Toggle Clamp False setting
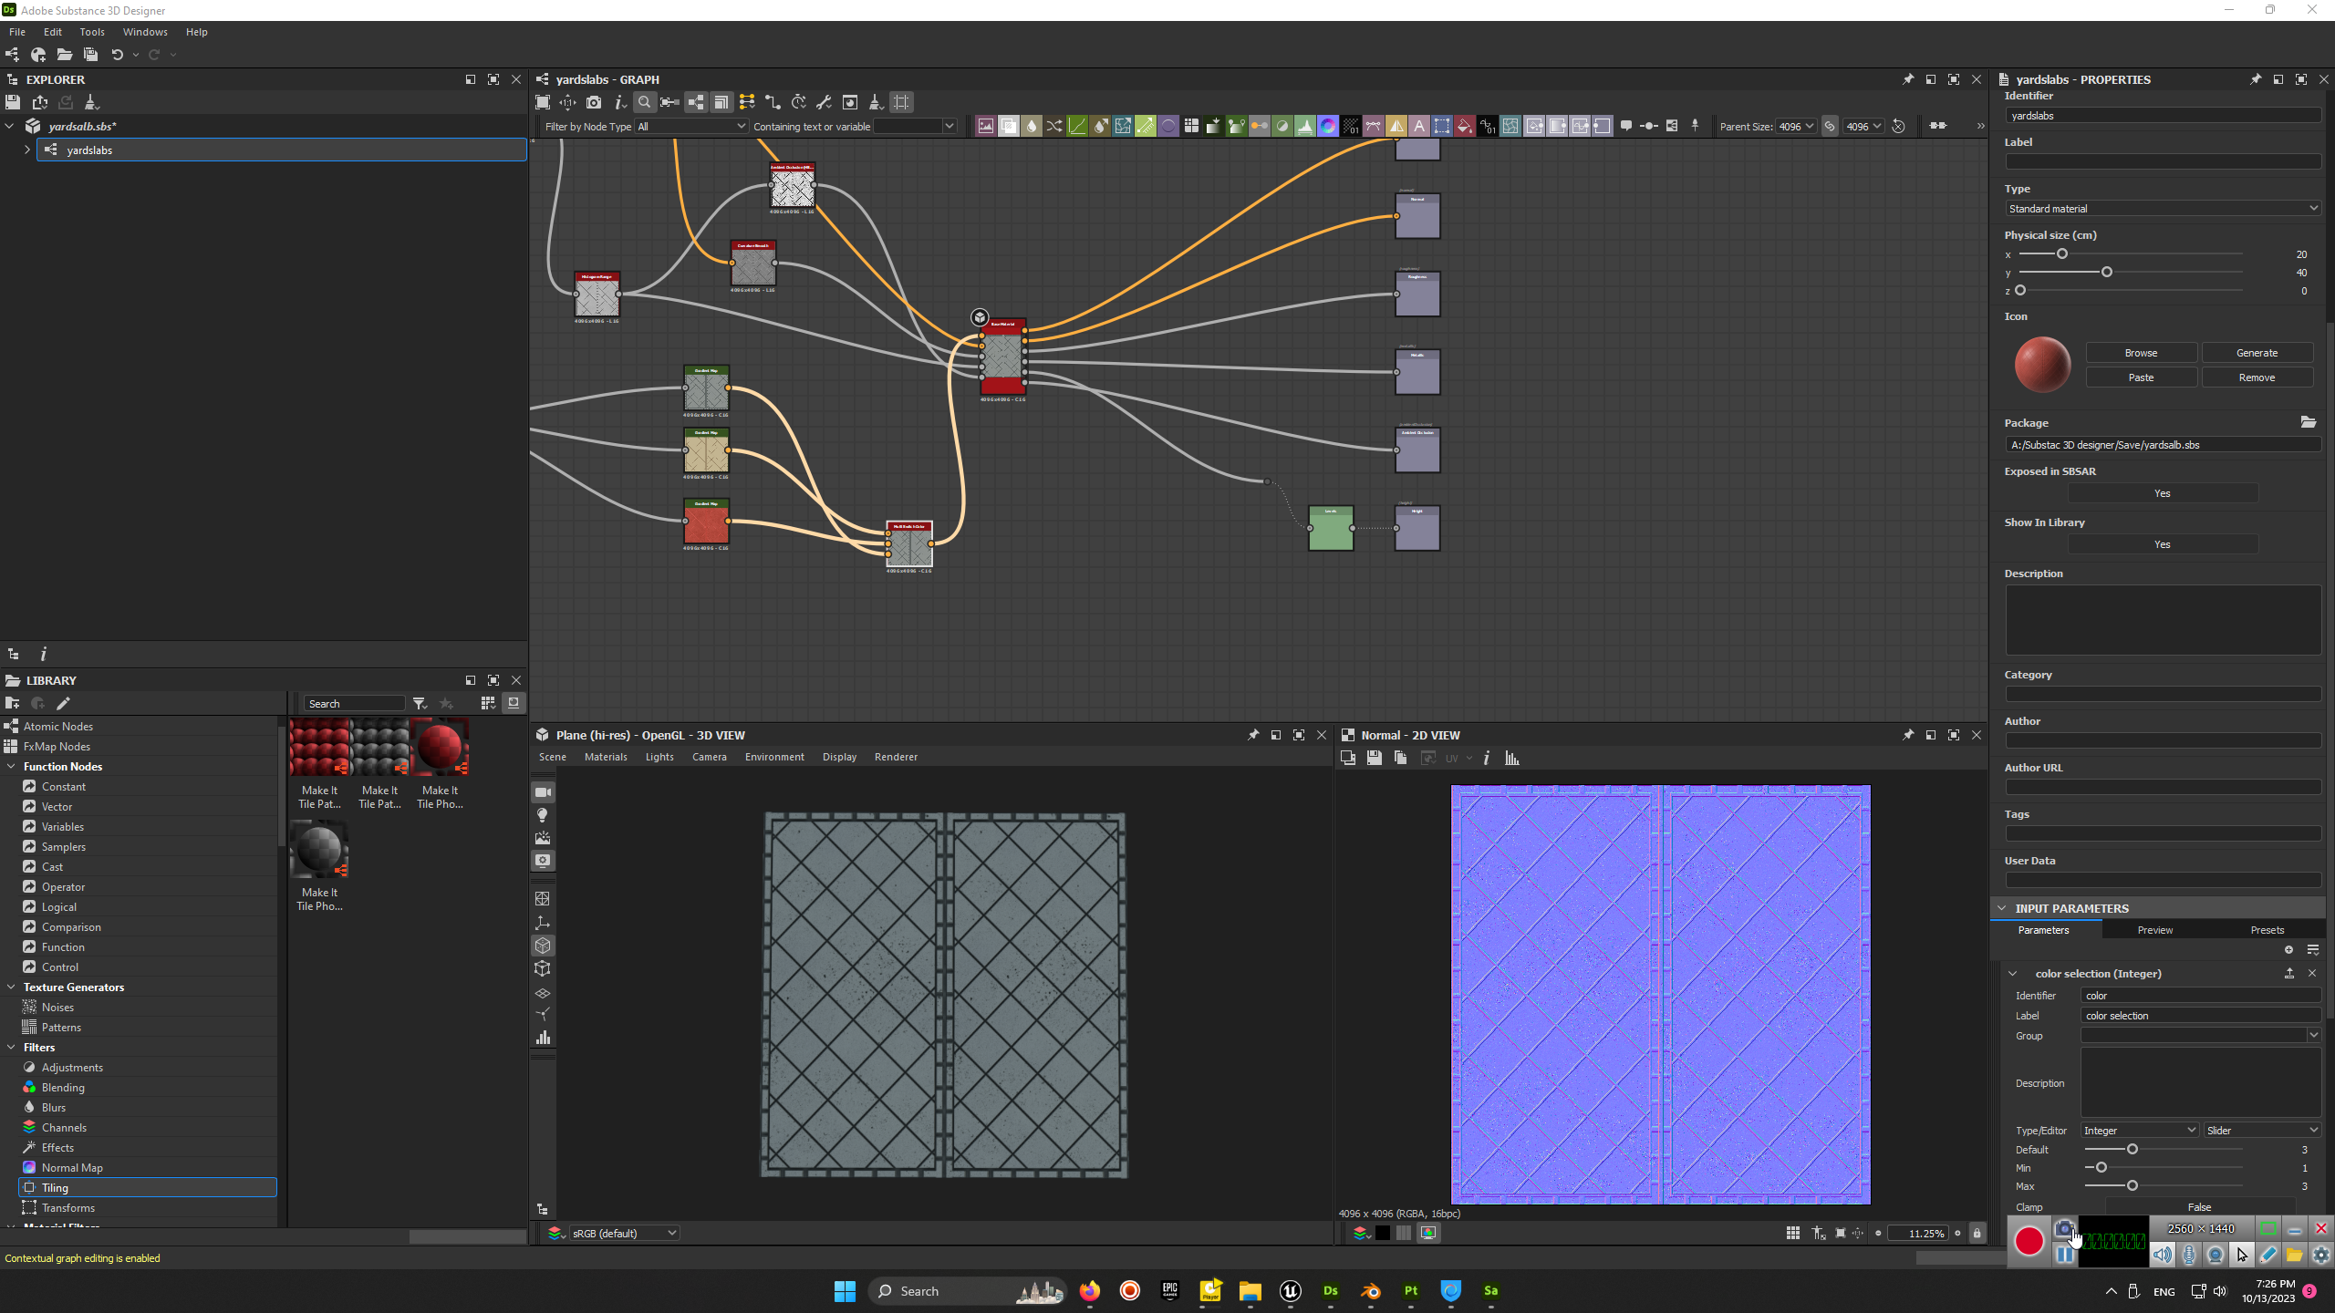This screenshot has height=1313, width=2335. pyautogui.click(x=2199, y=1206)
